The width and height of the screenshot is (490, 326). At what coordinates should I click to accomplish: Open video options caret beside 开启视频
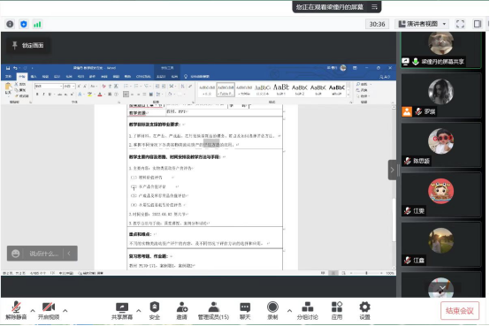[x=65, y=311]
